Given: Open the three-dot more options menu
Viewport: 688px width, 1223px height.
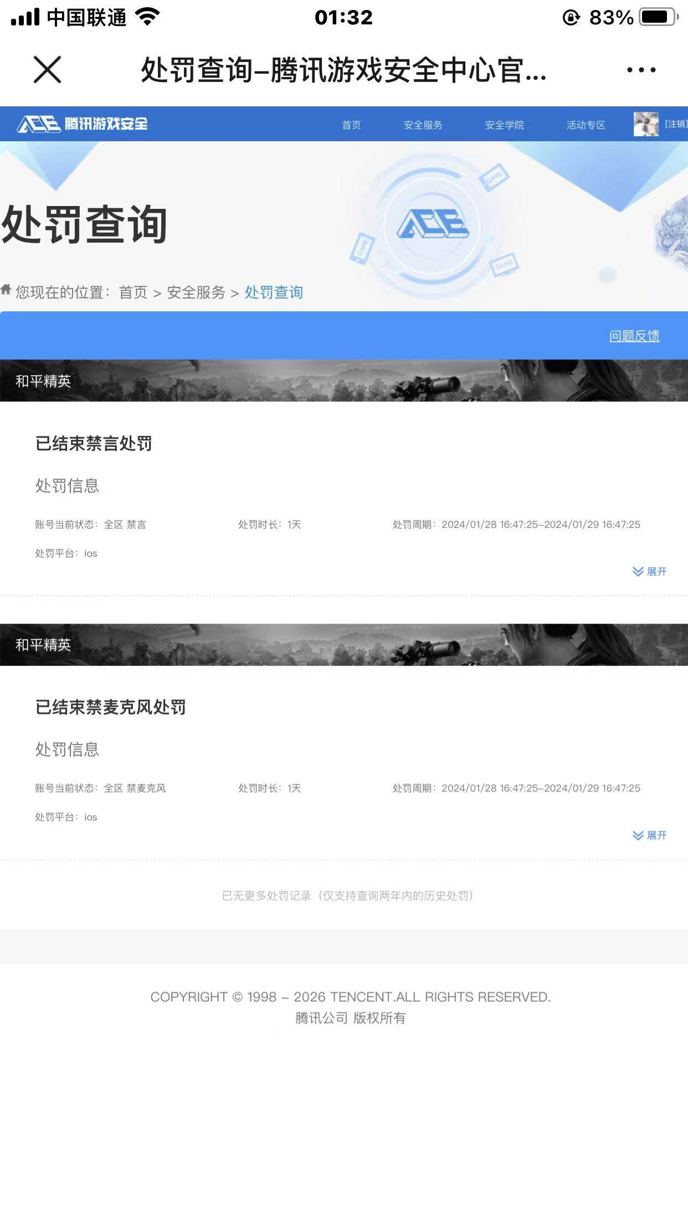Looking at the screenshot, I should pos(641,70).
